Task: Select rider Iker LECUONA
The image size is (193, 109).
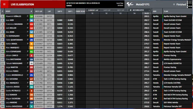Action: [x=12, y=79]
